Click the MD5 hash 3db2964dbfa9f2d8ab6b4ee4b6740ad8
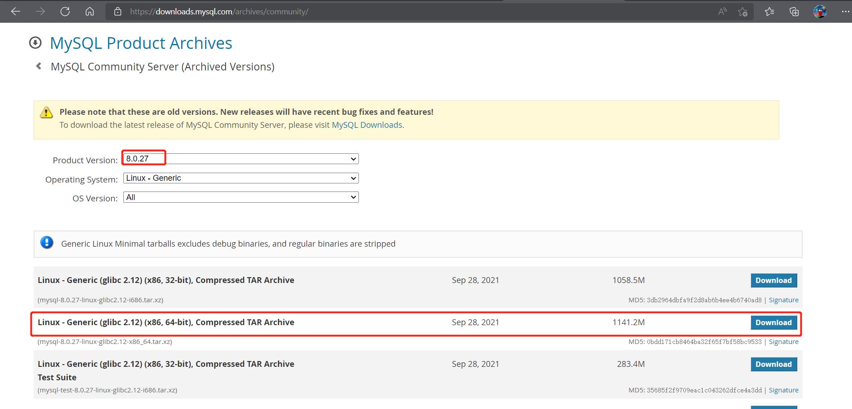Viewport: 852px width, 409px height. pos(704,300)
